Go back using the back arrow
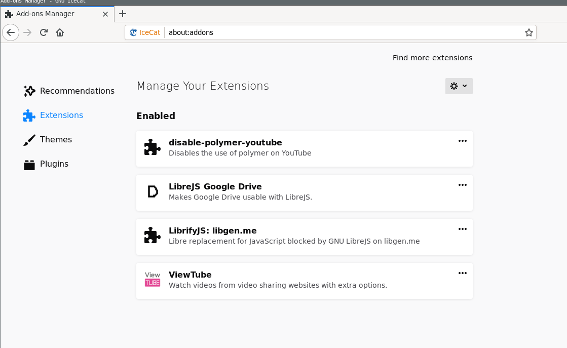The height and width of the screenshot is (348, 567). click(x=11, y=32)
